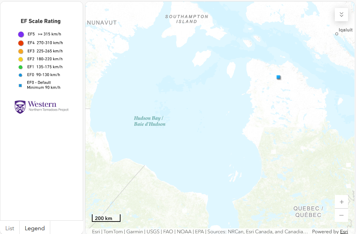356x234 pixels.
Task: Click the blue EF0 tornado marker on map
Action: (x=279, y=77)
